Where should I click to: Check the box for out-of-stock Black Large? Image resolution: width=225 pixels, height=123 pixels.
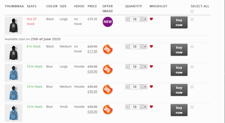[192, 19]
